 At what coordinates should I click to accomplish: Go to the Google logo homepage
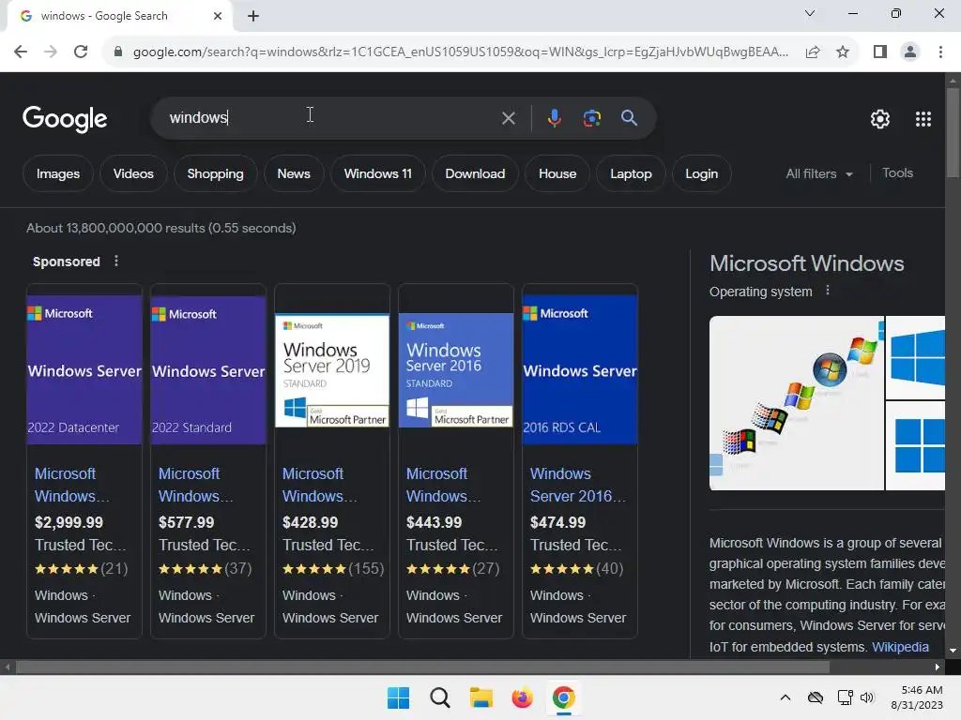click(x=65, y=119)
